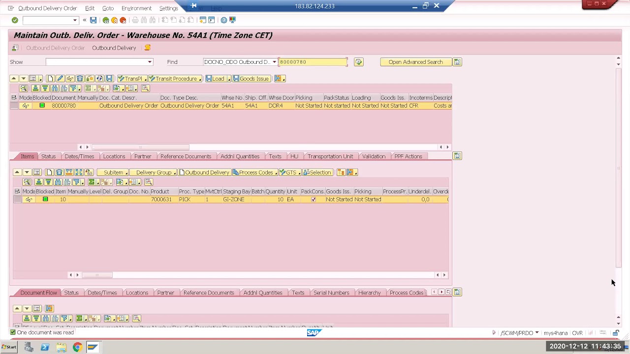Click the pencil Change icon in the header toolbar
Screen dimensions: 630x354
click(60, 79)
